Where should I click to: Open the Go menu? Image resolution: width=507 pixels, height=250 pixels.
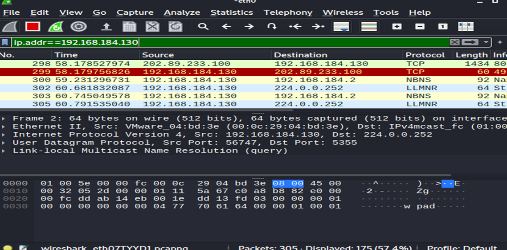[100, 12]
